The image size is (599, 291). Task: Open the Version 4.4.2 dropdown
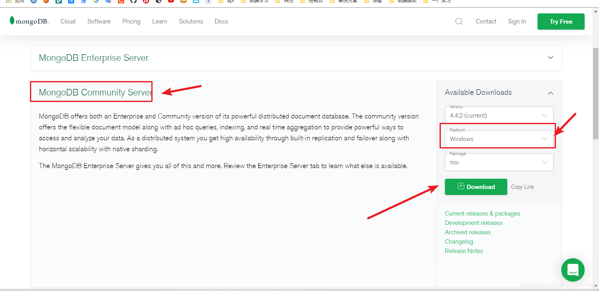(x=499, y=115)
